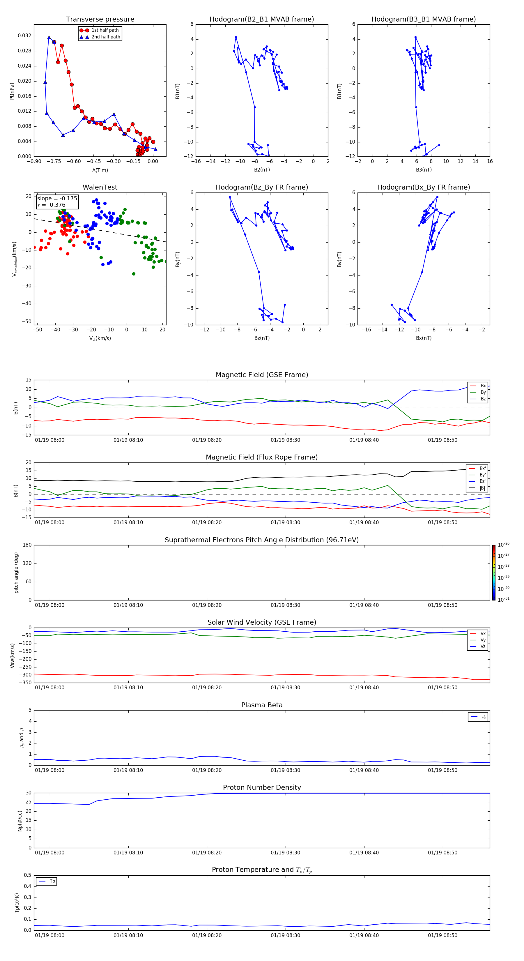
Task: Click the 'Proton Temperature and Te/Tp' title
Action: (262, 870)
